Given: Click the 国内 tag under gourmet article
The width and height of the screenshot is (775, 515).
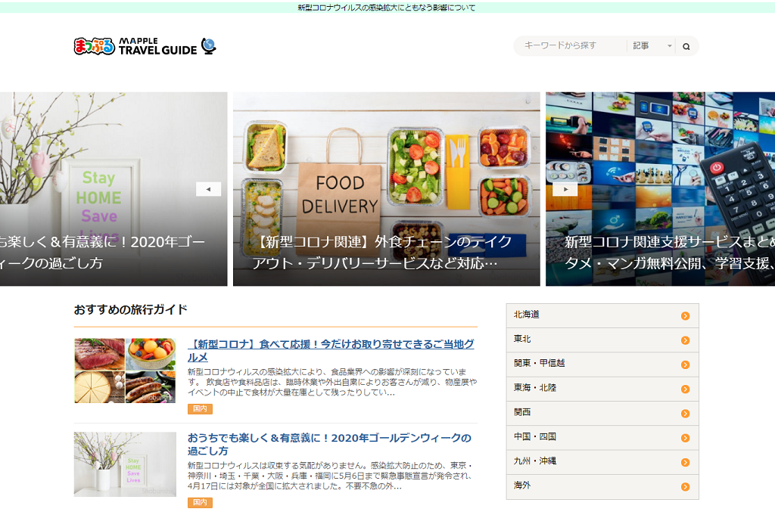Looking at the screenshot, I should (x=200, y=409).
